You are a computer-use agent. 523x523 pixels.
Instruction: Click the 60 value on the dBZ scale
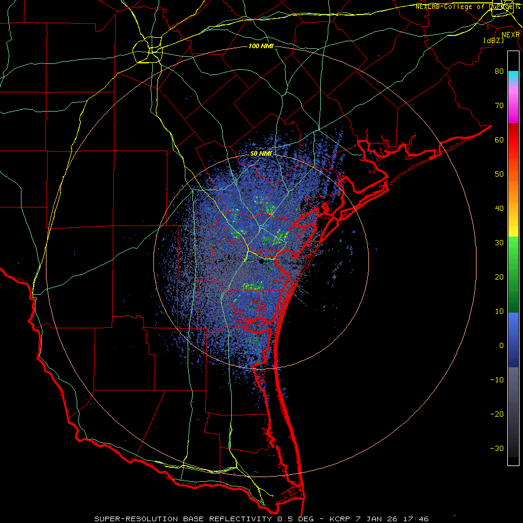(499, 139)
